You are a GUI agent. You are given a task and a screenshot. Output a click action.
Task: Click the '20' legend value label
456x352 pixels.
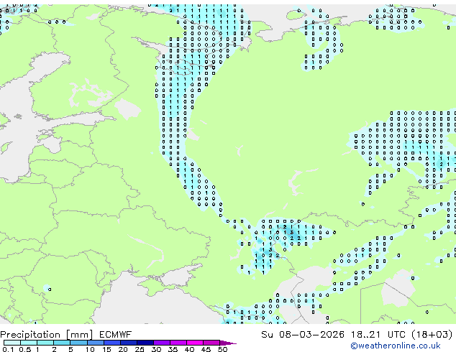123,349
